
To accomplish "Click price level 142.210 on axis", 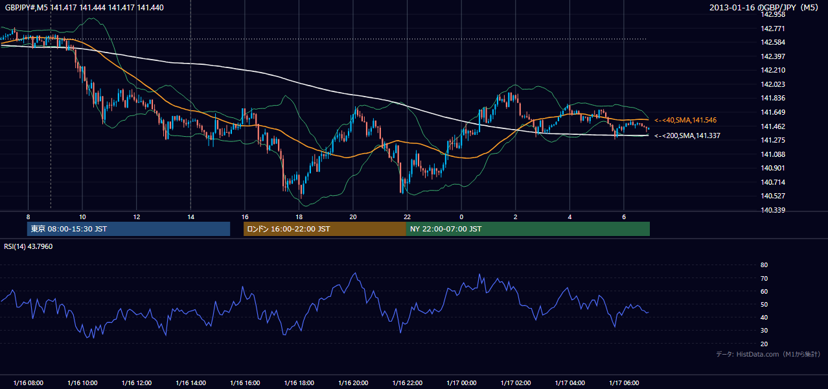I will (x=773, y=70).
